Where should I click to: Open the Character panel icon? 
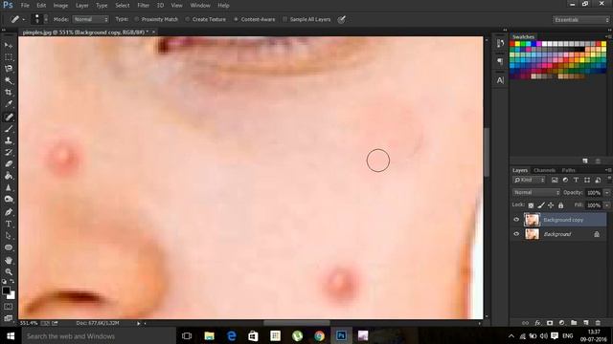point(500,80)
